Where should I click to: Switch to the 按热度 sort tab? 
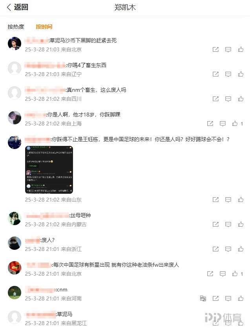coord(16,27)
